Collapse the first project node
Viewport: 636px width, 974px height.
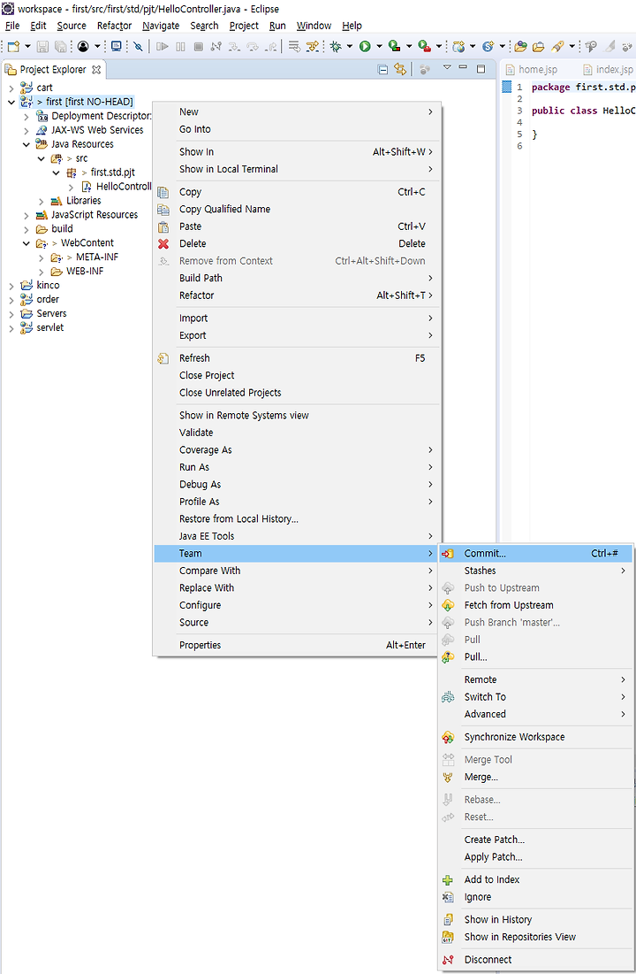(x=11, y=102)
